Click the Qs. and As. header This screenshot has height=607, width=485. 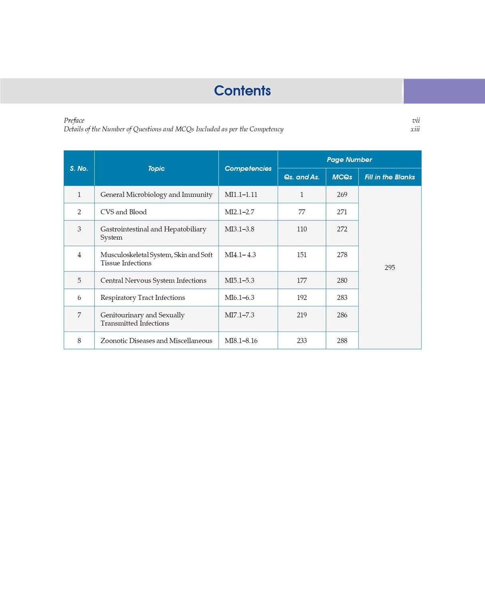coord(302,176)
